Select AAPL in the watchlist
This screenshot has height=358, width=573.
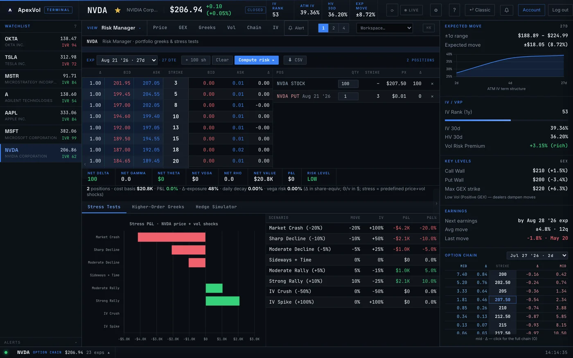click(x=41, y=116)
